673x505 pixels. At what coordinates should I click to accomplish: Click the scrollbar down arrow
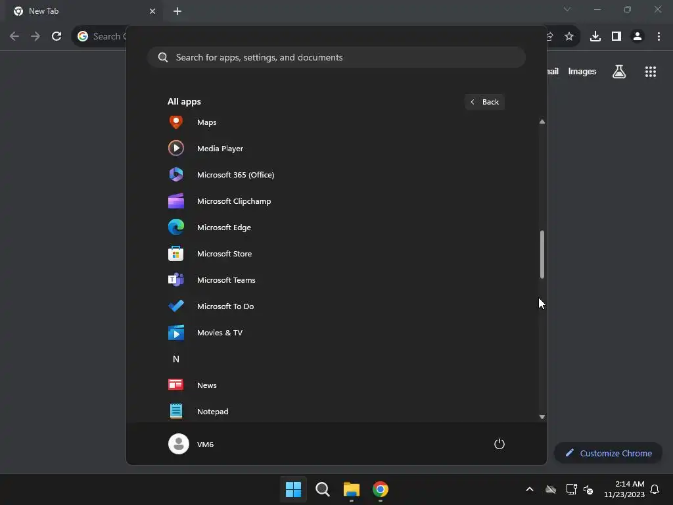[x=542, y=416]
